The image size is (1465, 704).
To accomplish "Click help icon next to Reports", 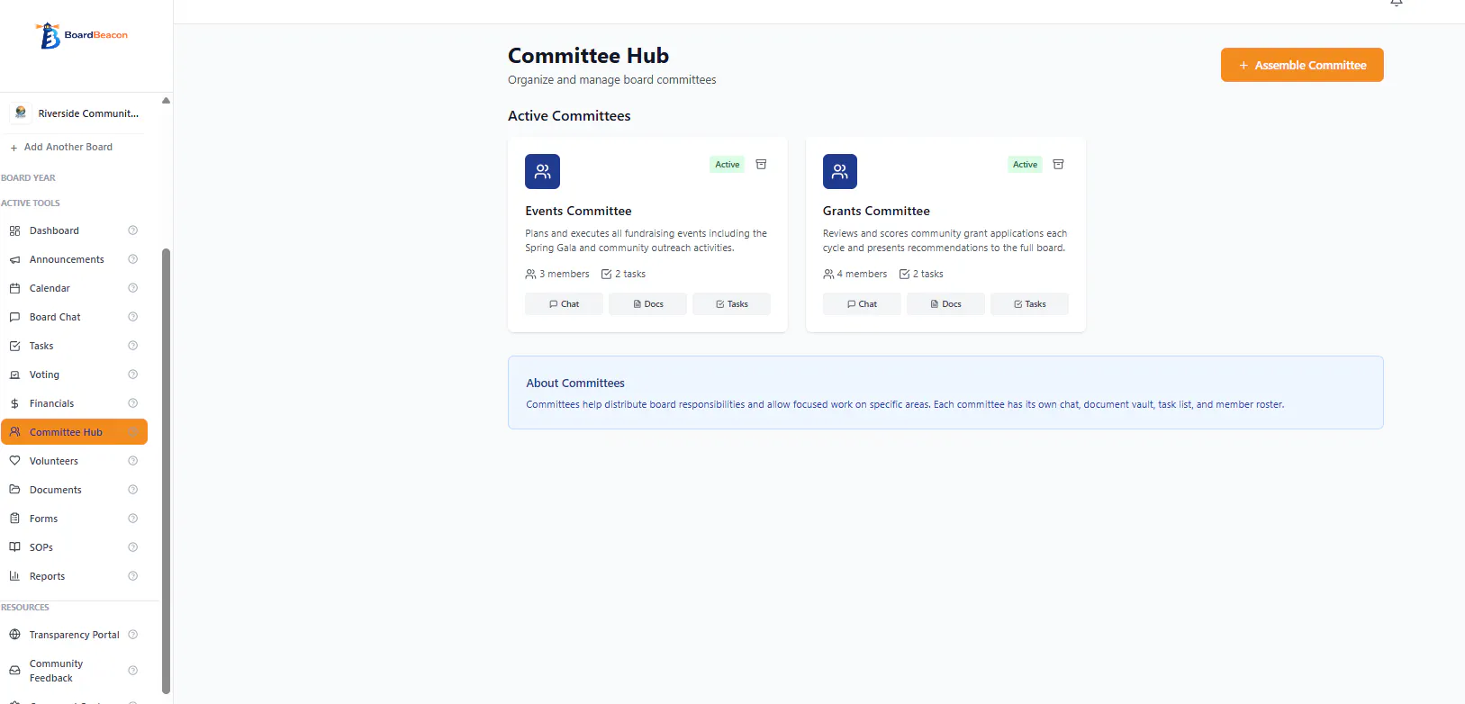I will [133, 576].
